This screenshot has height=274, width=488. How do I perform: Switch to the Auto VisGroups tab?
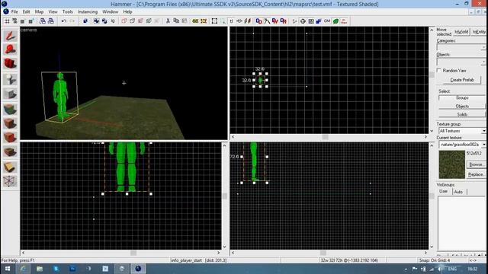point(458,192)
